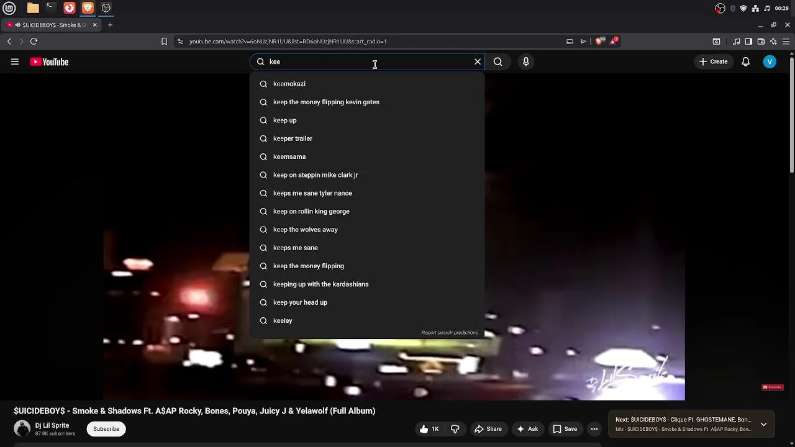Open new browser tab

[x=110, y=25]
